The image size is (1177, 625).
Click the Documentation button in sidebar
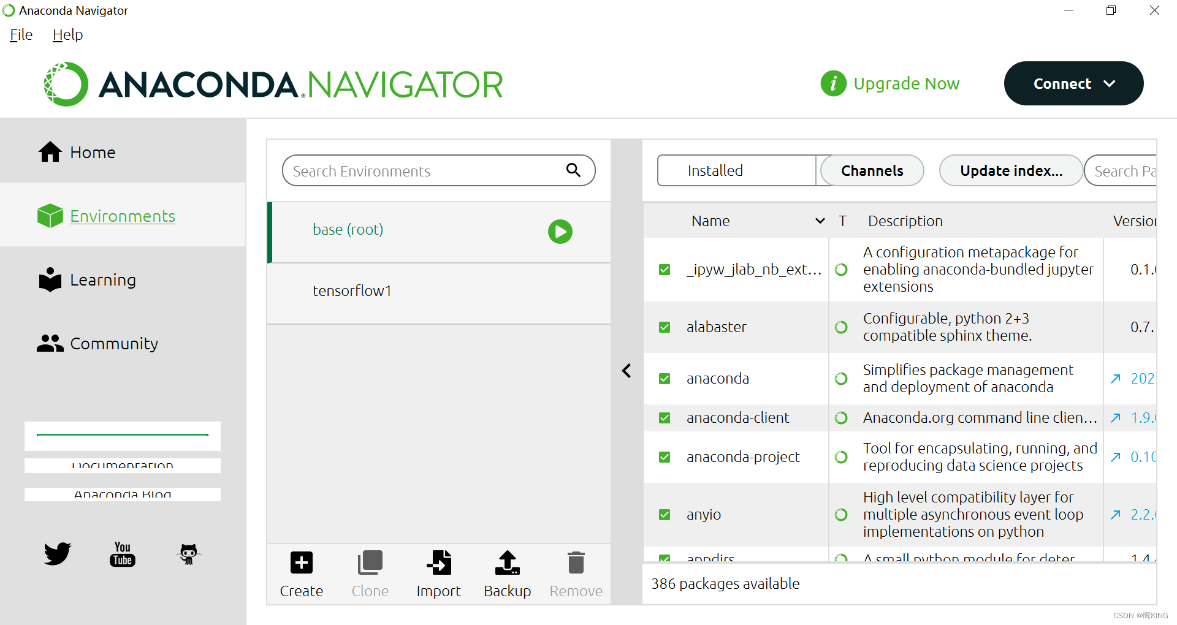pyautogui.click(x=123, y=466)
